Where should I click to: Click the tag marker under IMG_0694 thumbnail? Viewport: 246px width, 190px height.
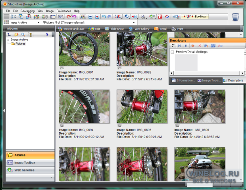point(62,125)
